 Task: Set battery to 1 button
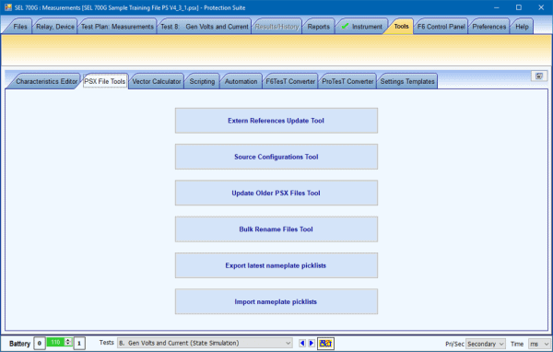[79, 343]
